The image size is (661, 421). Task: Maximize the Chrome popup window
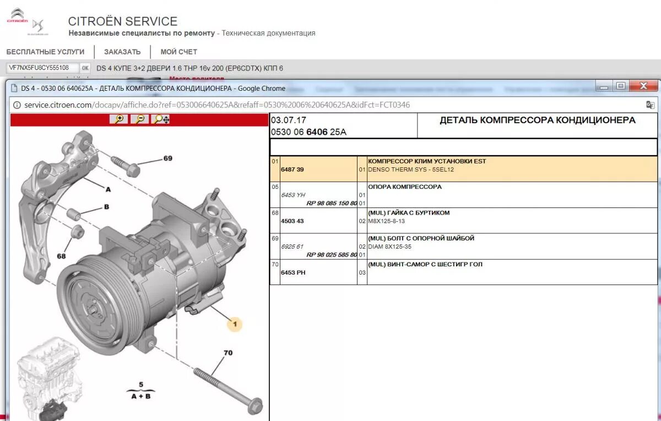(x=621, y=86)
